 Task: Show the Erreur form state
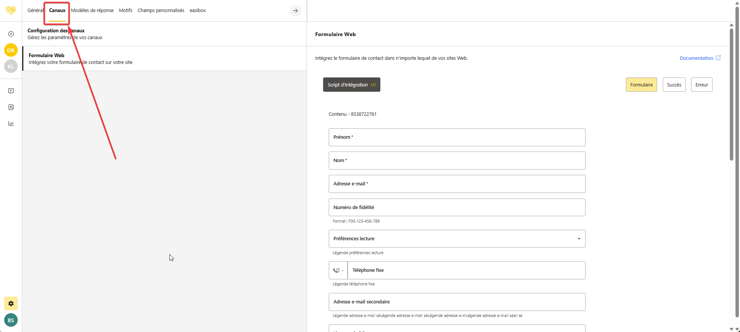[701, 85]
